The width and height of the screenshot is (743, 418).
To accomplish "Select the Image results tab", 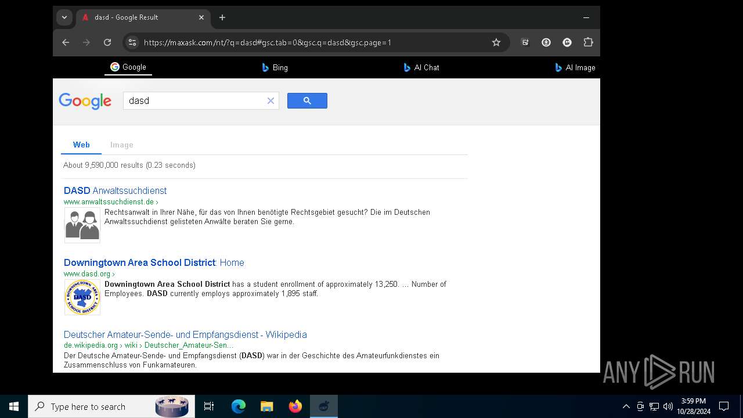I will (x=122, y=145).
